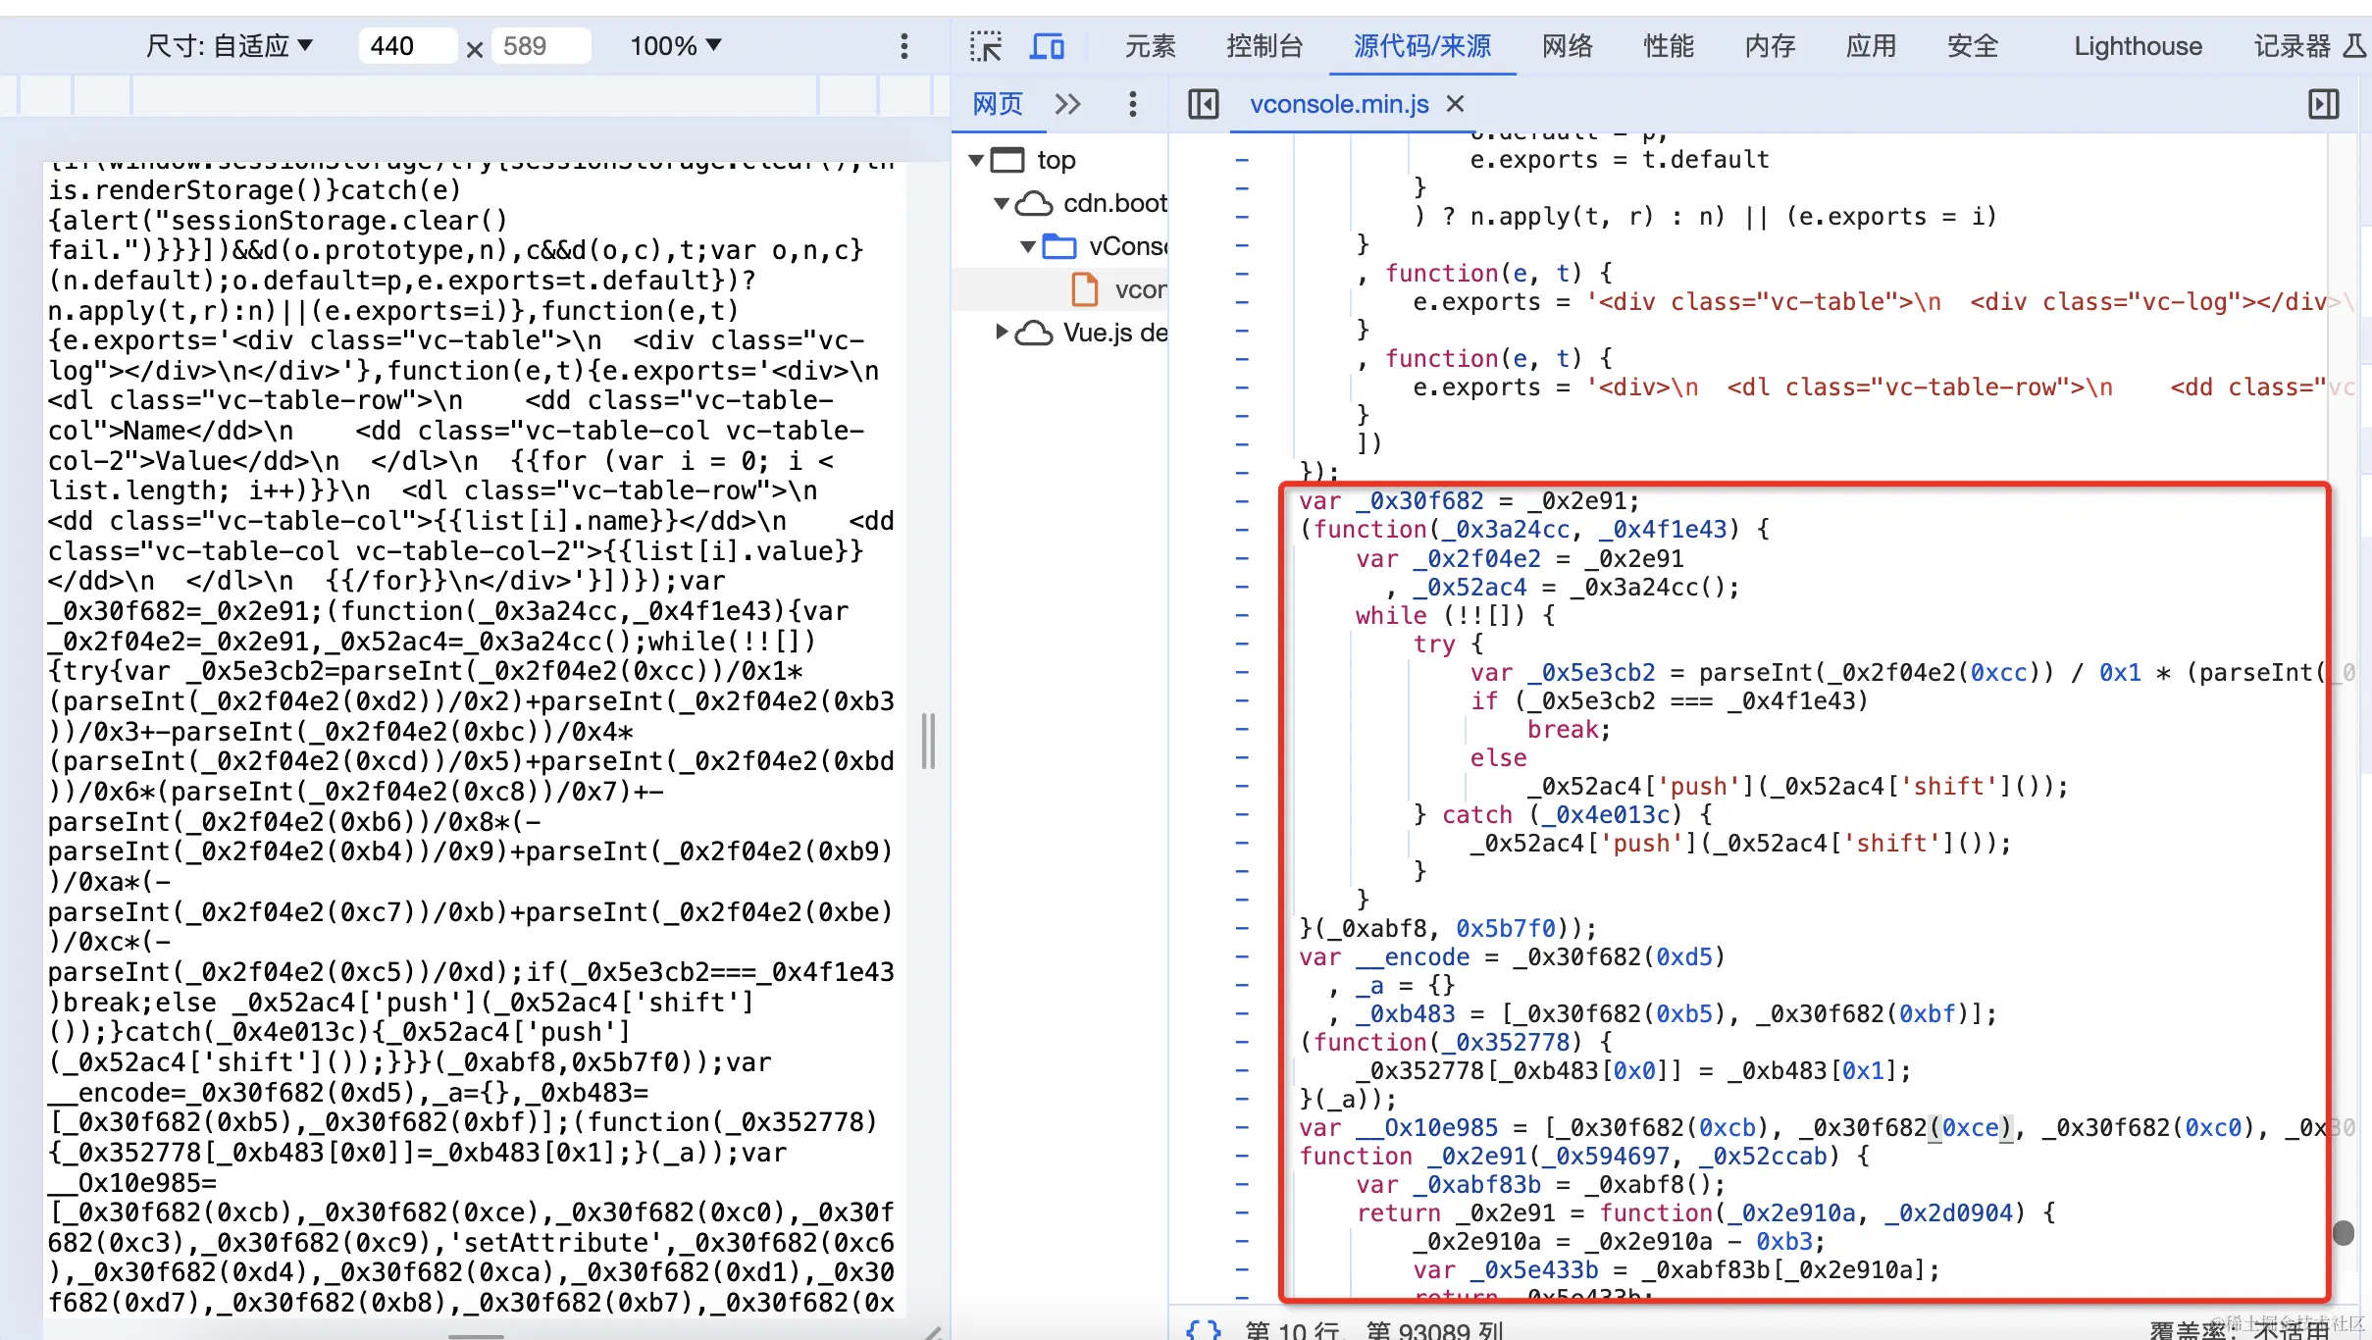Click the Recorder flask icon
Viewport: 2372px width, 1340px height.
2354,46
